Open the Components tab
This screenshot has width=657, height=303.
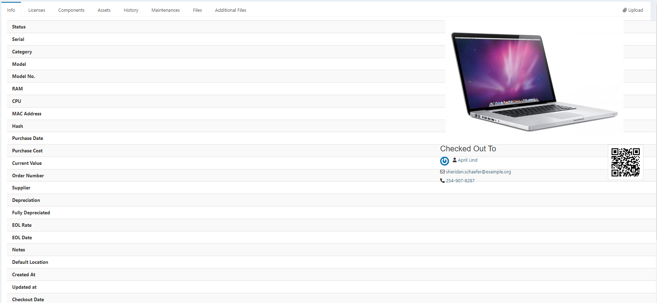coord(71,10)
